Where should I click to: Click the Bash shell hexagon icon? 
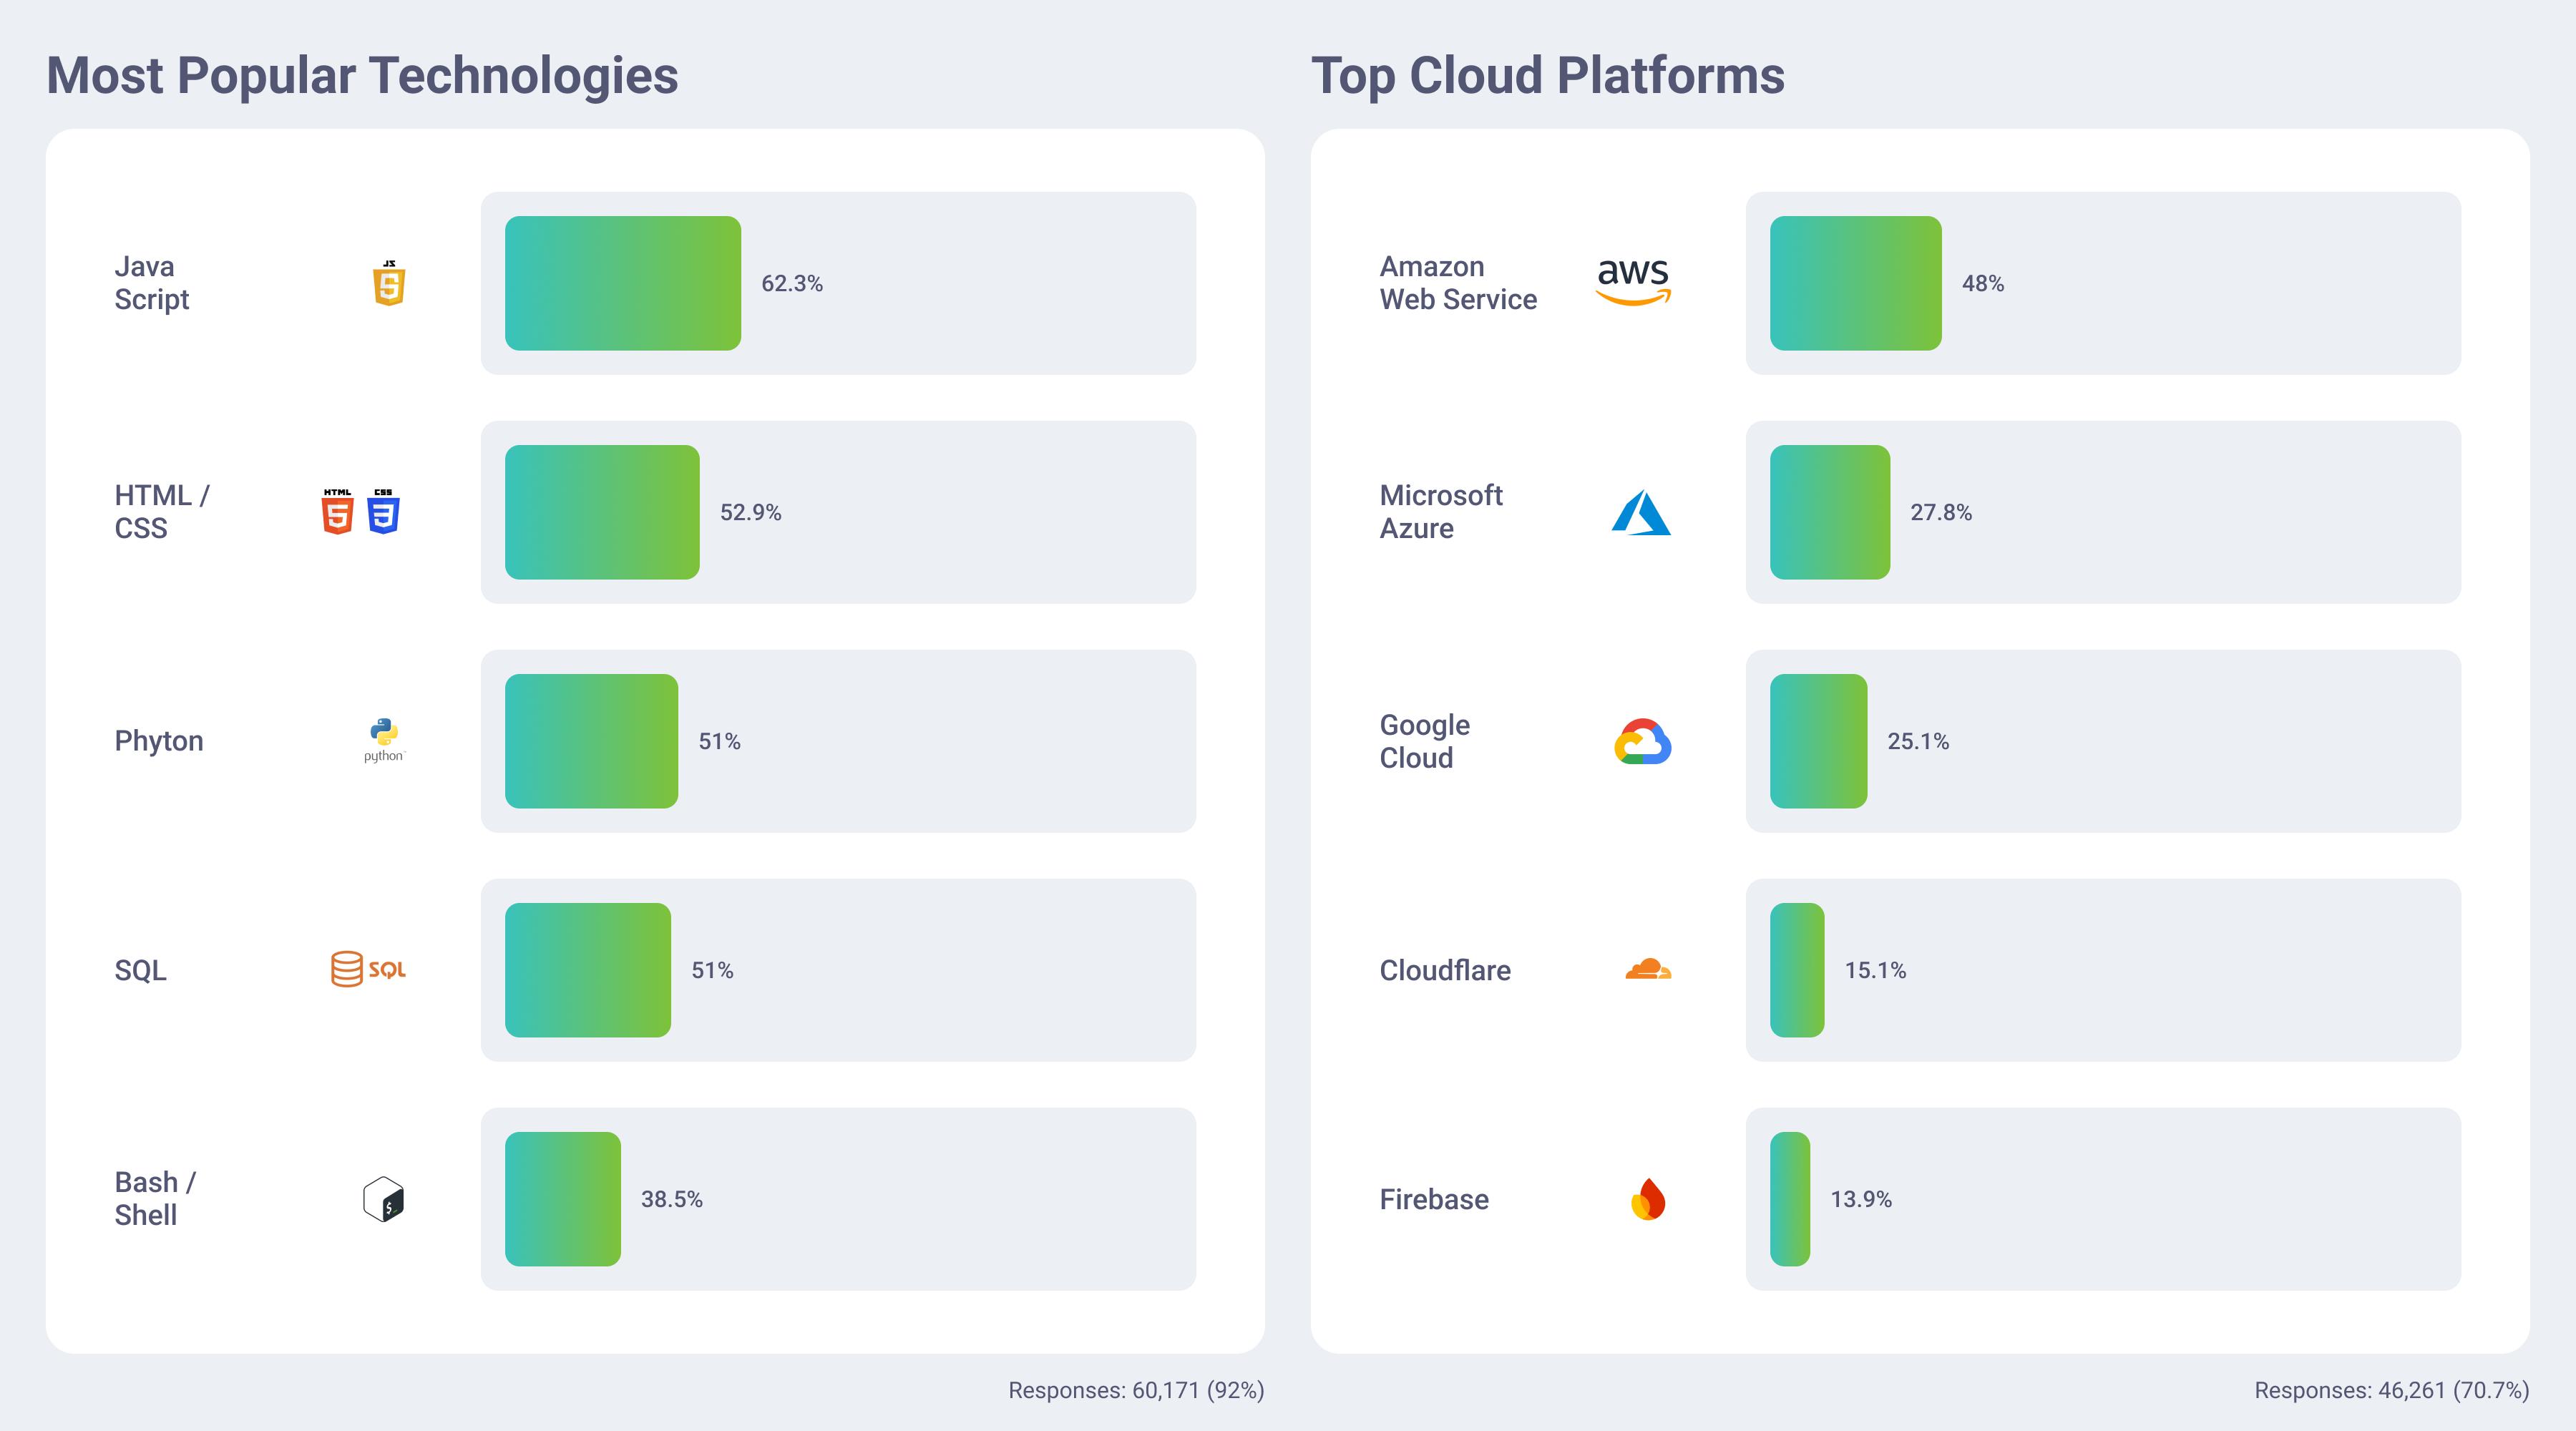coord(383,1199)
